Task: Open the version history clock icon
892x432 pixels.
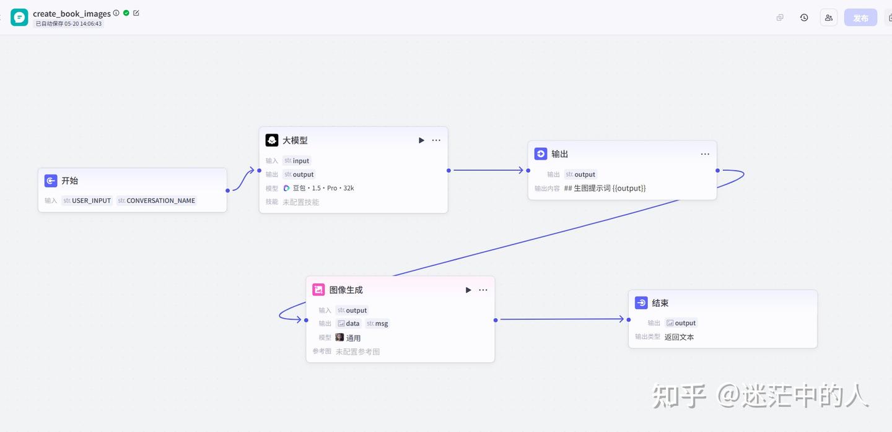Action: click(804, 17)
